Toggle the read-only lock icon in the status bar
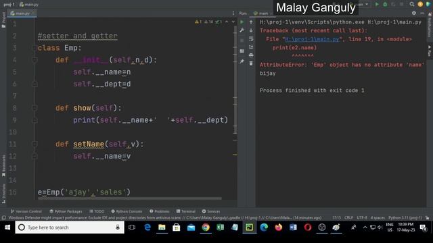 click(x=427, y=217)
